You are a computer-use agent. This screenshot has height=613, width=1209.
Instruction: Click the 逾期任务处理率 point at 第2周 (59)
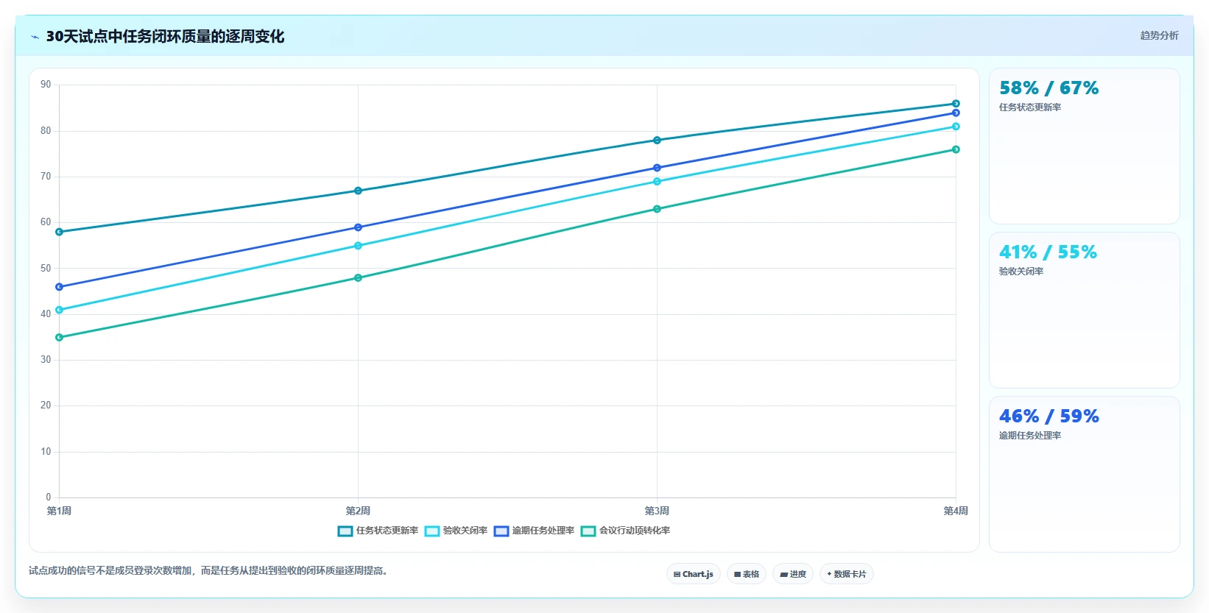[359, 227]
